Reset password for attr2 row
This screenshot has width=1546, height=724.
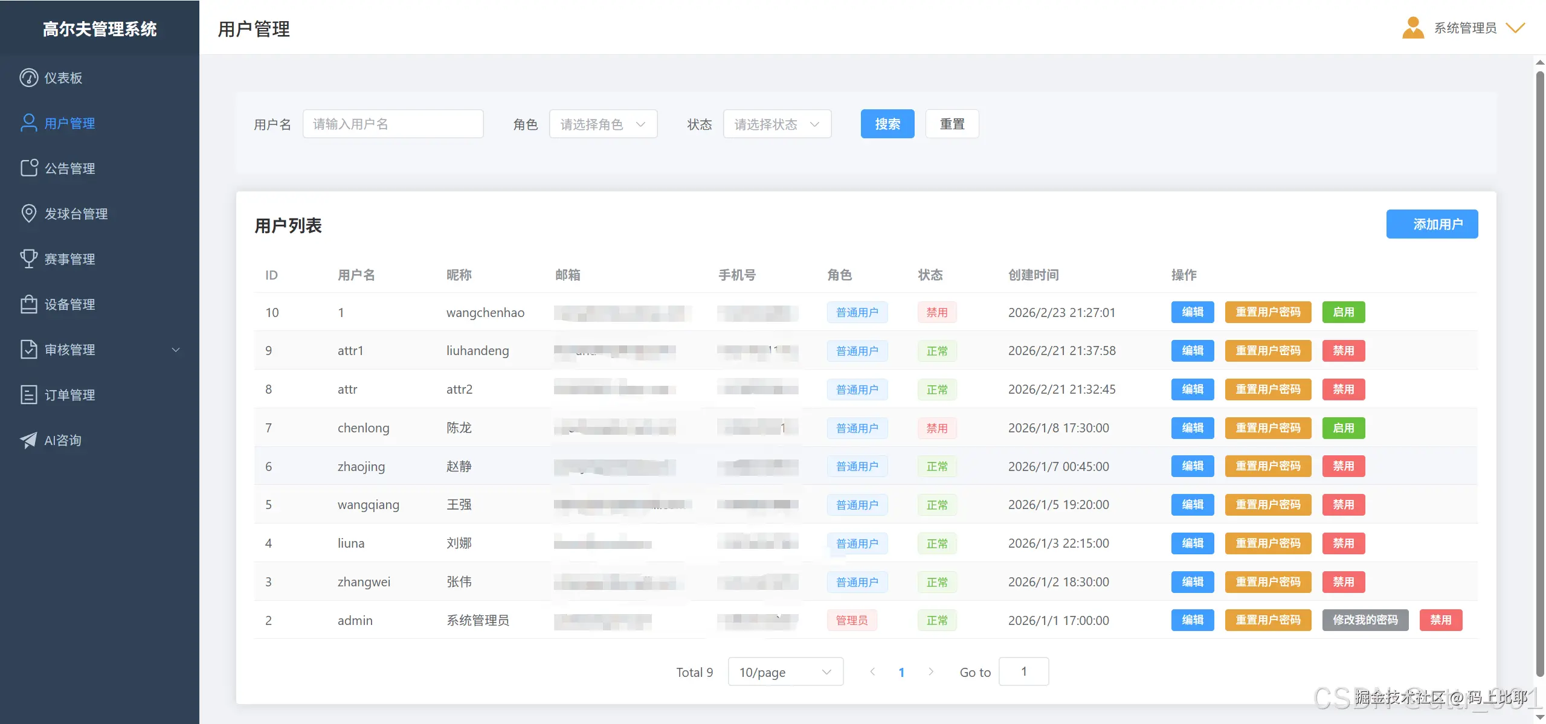pyautogui.click(x=1268, y=389)
